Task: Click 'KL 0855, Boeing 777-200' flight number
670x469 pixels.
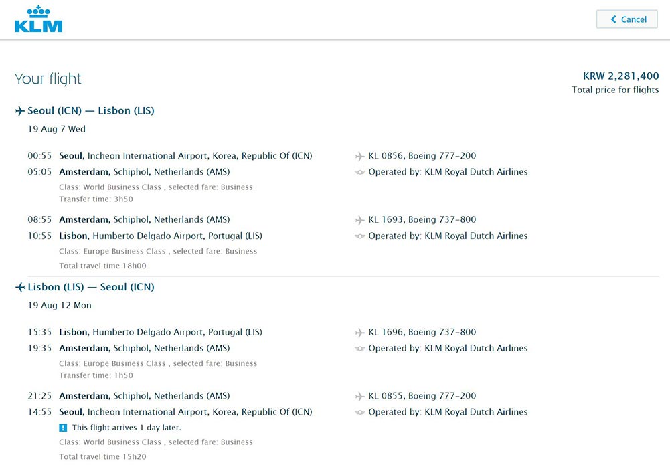Action: [x=422, y=396]
